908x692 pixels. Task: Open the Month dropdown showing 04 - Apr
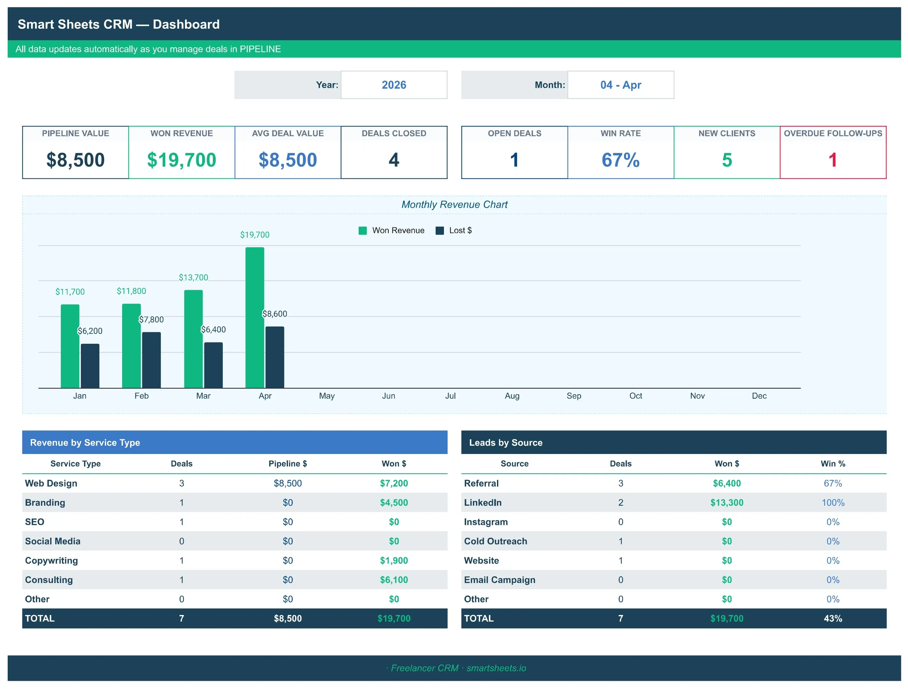(620, 85)
